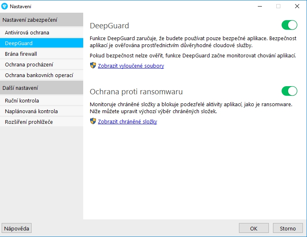Open Antivirová ochrana settings page
307x237 pixels.
[41, 32]
